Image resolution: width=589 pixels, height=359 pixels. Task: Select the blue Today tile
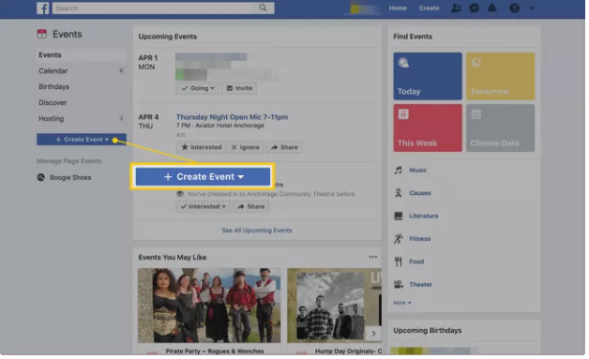(x=428, y=76)
